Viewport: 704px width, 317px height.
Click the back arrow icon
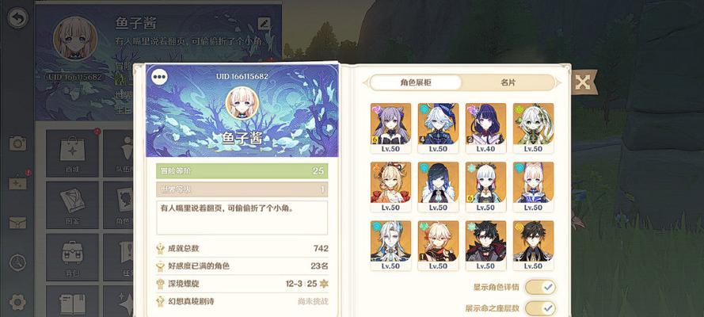point(18,18)
